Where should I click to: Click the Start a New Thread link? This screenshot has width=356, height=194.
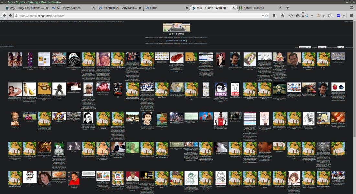176,40
